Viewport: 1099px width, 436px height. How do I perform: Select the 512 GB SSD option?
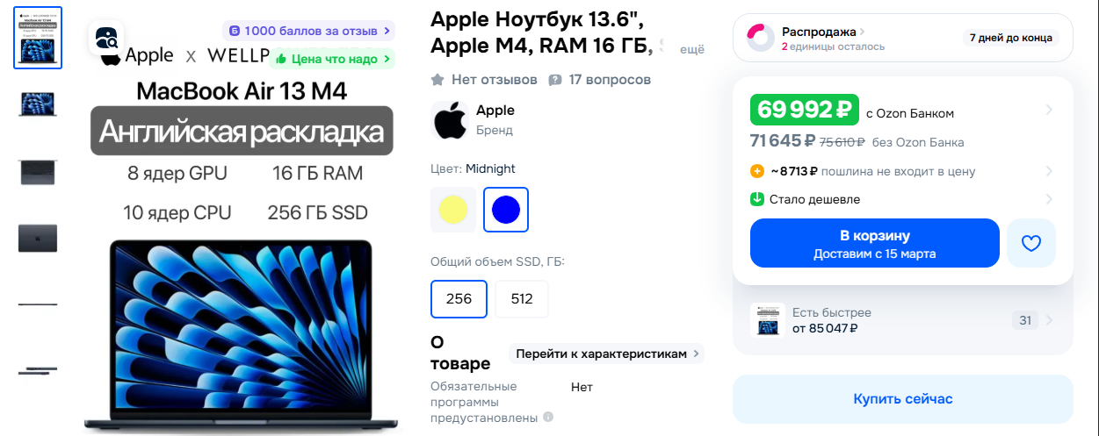coord(522,299)
